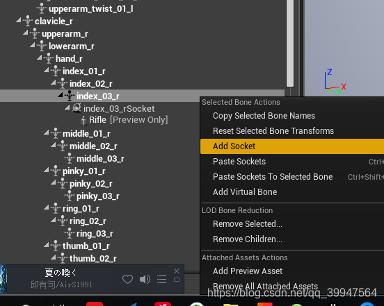
Task: Click the bone icon beside pinky_01_r
Action: pyautogui.click(x=56, y=171)
